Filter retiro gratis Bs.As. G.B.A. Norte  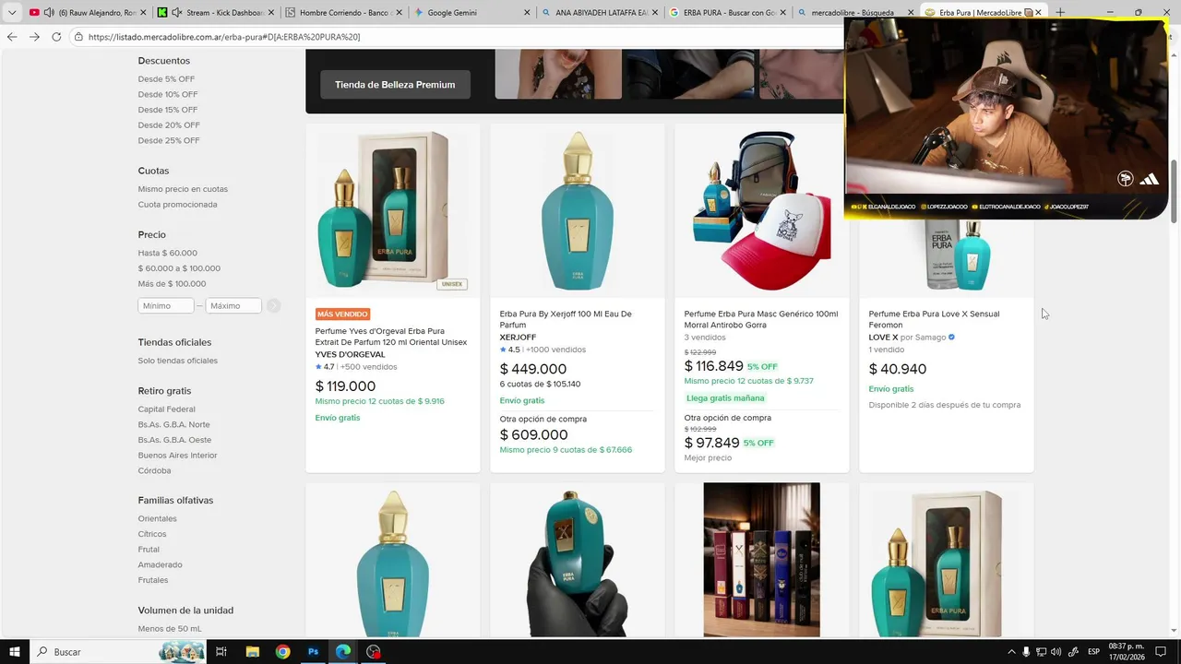click(174, 424)
